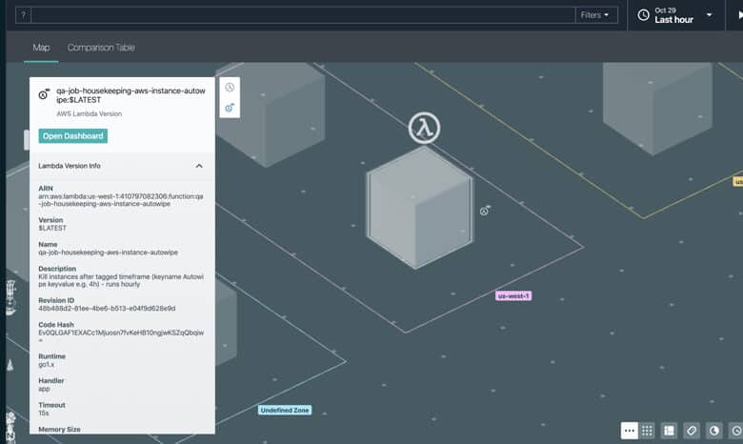Click the Name value qa-job-housekeeping-aws-instance-autowipe
Viewport: 743px width, 444px height.
[108, 252]
